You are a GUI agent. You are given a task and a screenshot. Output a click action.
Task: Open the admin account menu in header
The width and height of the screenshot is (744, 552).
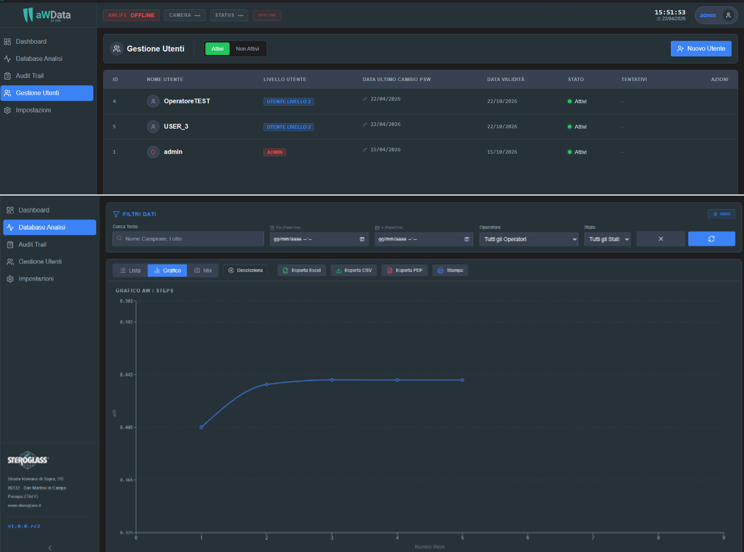tap(716, 15)
